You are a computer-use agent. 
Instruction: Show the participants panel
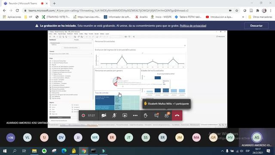click(x=167, y=115)
